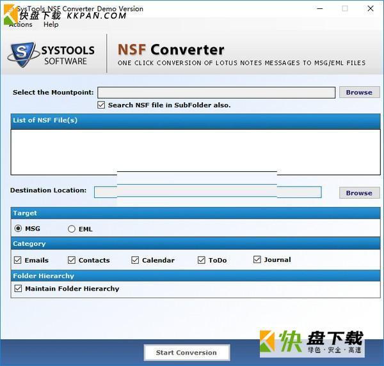Screen dimensions: 384x366
Task: Select the MSG target radio button
Action: (18, 229)
